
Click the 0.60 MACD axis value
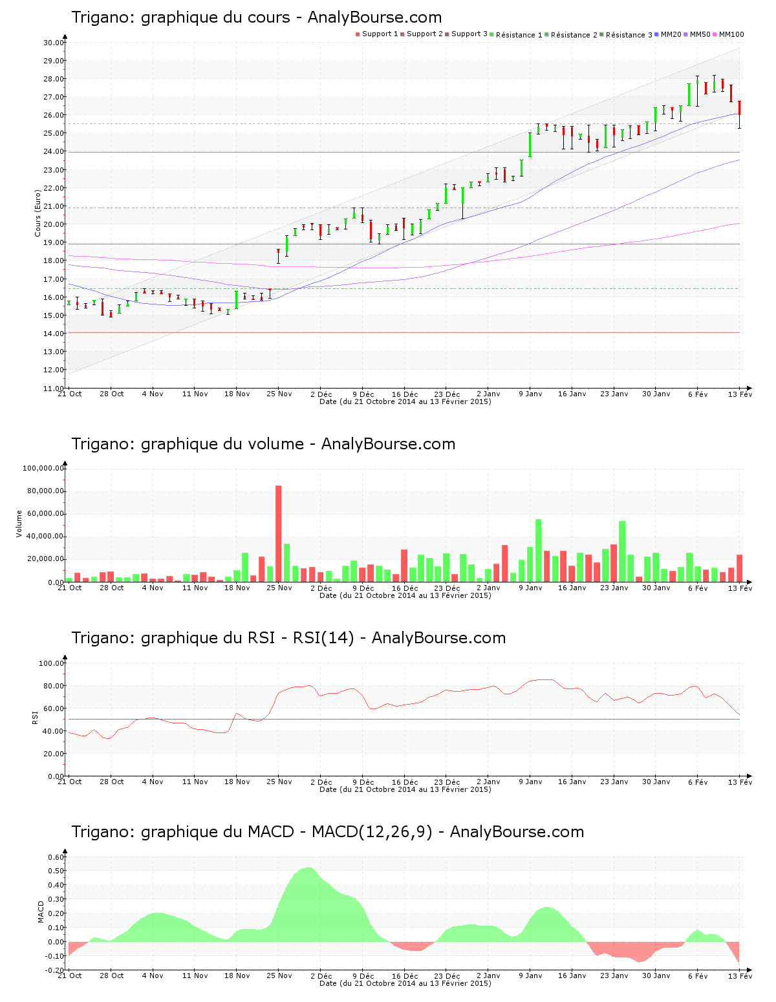pyautogui.click(x=56, y=857)
